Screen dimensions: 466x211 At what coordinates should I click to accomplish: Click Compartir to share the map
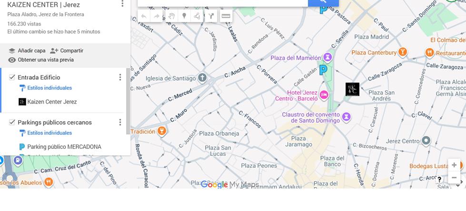(67, 50)
